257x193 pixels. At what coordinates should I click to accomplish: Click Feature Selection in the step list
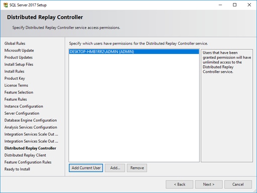coord(19,92)
